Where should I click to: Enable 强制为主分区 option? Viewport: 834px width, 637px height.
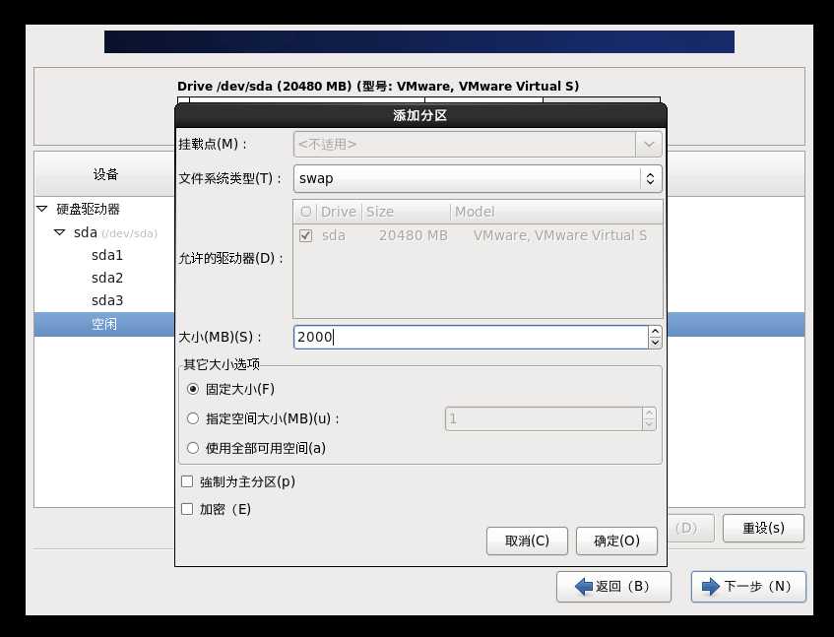185,481
